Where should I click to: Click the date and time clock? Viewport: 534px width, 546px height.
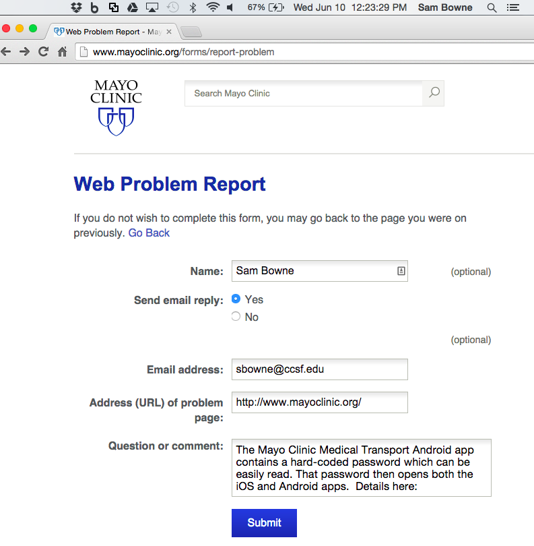[349, 7]
